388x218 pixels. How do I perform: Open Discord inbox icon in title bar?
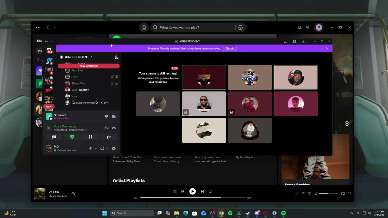(286, 41)
